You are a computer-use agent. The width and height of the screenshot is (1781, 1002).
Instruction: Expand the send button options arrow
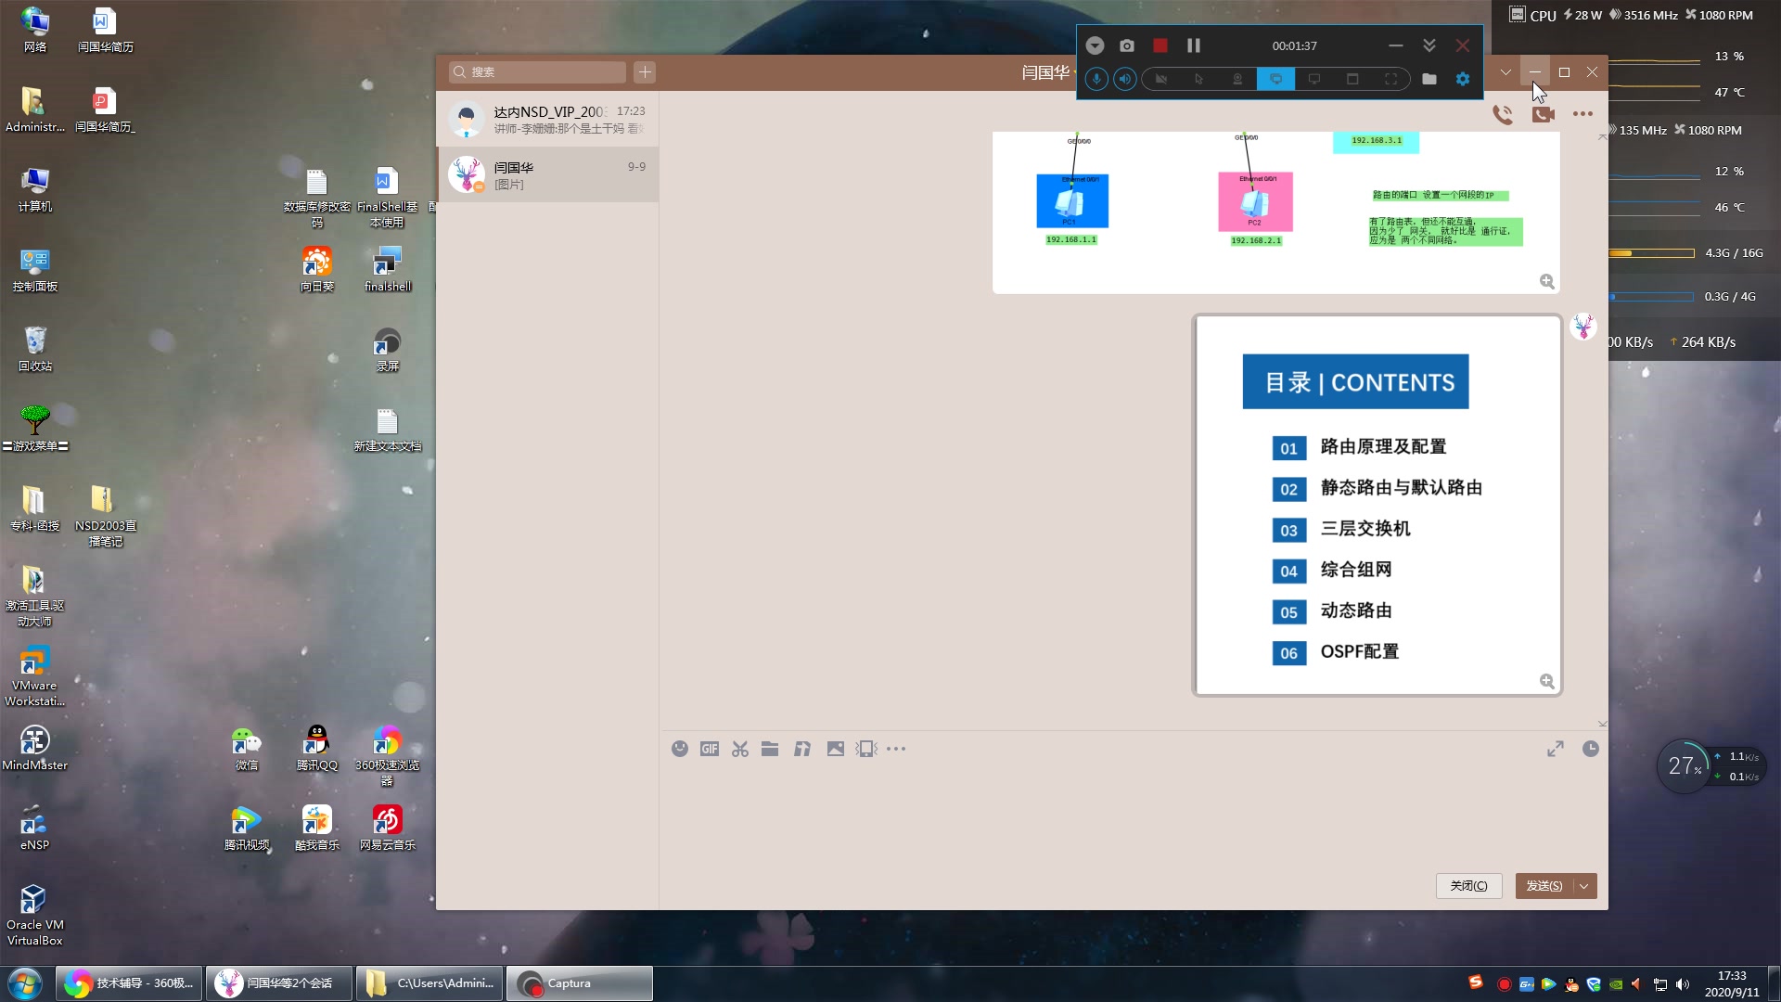(1584, 886)
